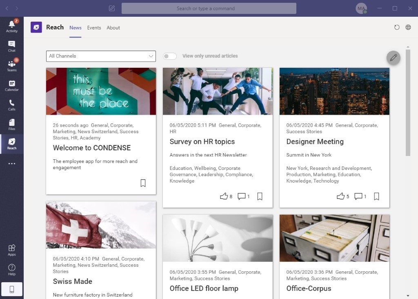
Task: Switch to the Events tab
Action: click(94, 28)
